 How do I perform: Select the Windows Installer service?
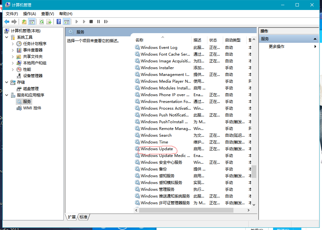pyautogui.click(x=157, y=68)
